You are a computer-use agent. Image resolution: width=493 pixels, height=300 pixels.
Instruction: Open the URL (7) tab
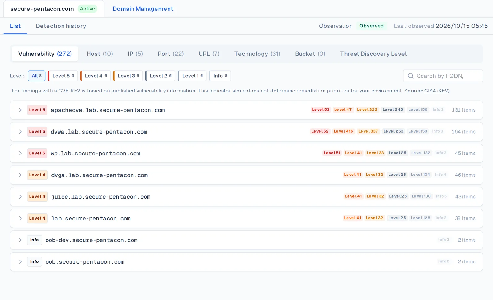point(209,54)
